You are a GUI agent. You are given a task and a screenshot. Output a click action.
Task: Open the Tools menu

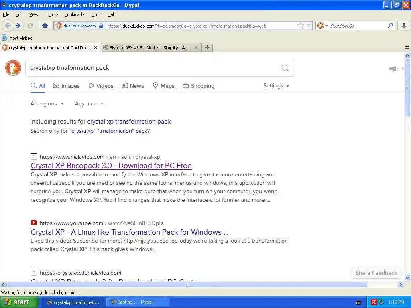pos(96,14)
